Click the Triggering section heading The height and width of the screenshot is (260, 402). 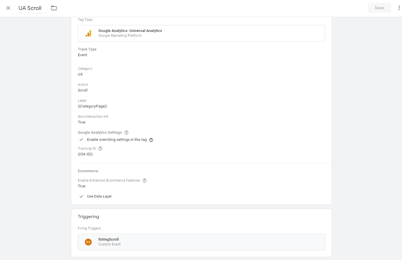point(89,217)
